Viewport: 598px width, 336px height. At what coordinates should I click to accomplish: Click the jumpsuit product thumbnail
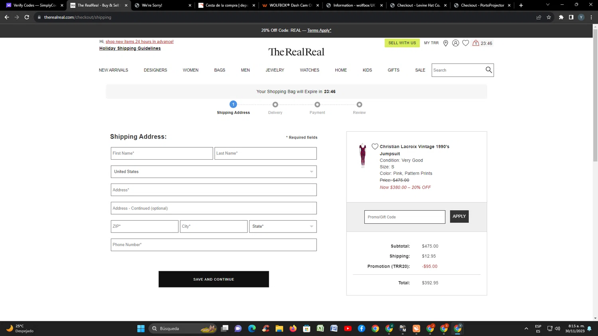coord(362,156)
